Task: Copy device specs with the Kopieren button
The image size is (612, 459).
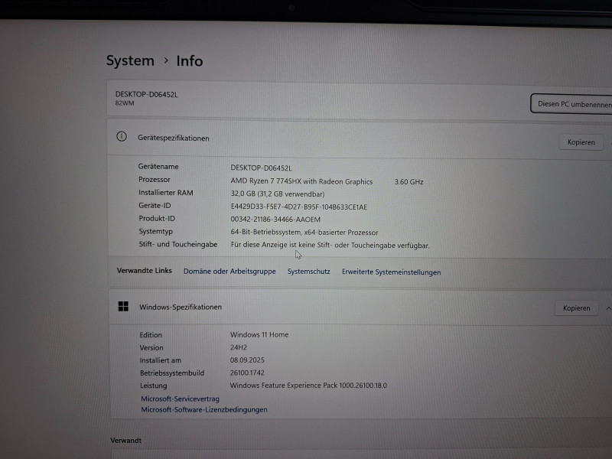Action: (x=581, y=142)
